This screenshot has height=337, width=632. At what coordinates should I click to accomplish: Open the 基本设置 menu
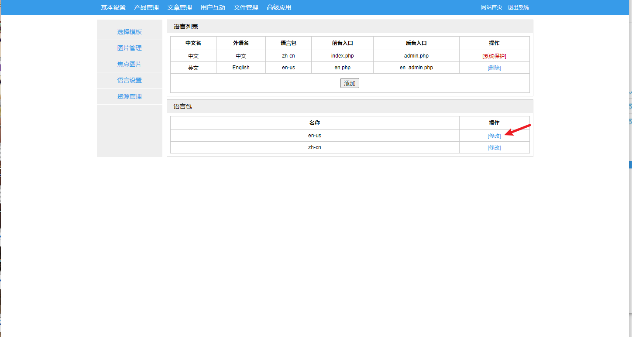point(113,7)
